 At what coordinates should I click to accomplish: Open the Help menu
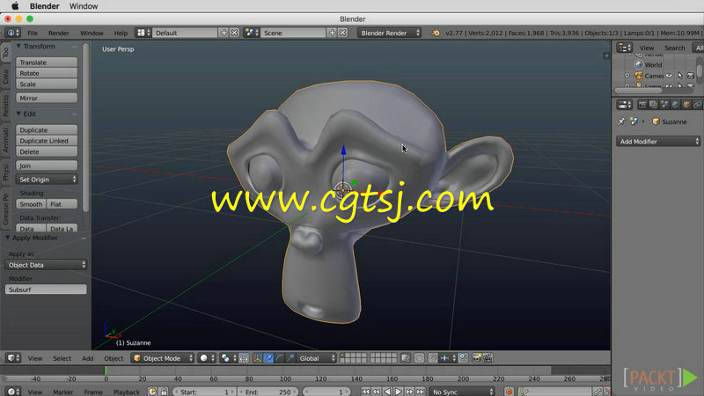pyautogui.click(x=121, y=33)
